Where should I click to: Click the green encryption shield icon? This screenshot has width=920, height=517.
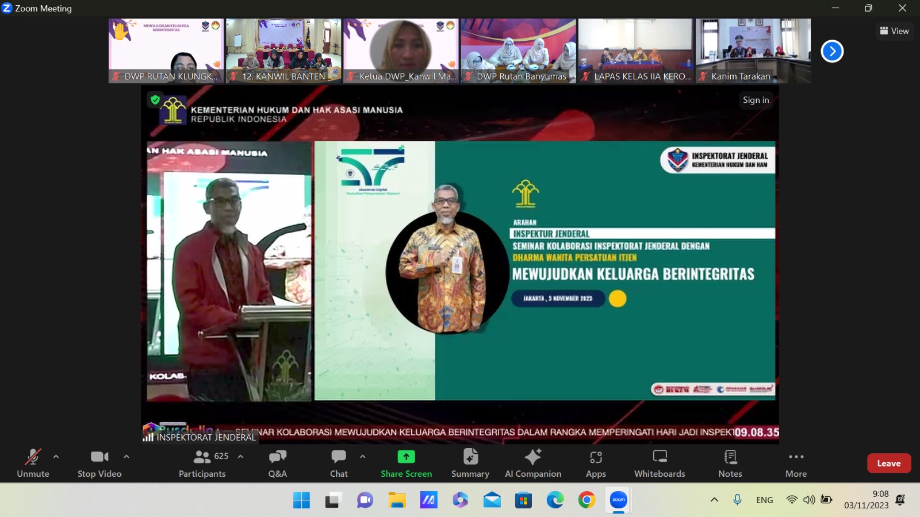(155, 99)
